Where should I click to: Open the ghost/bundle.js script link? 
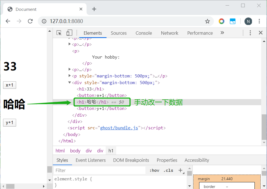[x=119, y=128]
